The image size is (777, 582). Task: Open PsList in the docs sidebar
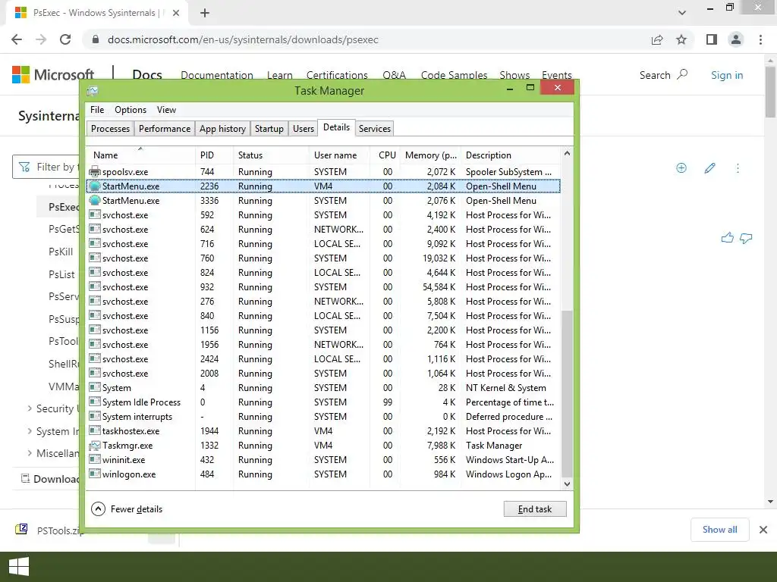(x=62, y=274)
